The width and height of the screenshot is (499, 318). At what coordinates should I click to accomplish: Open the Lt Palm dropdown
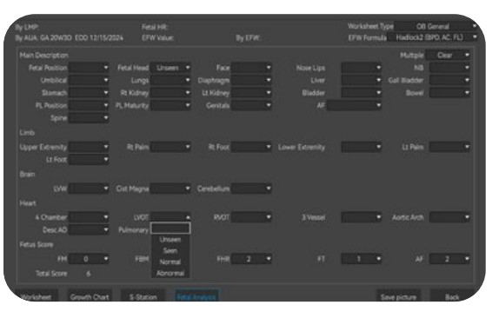click(449, 147)
